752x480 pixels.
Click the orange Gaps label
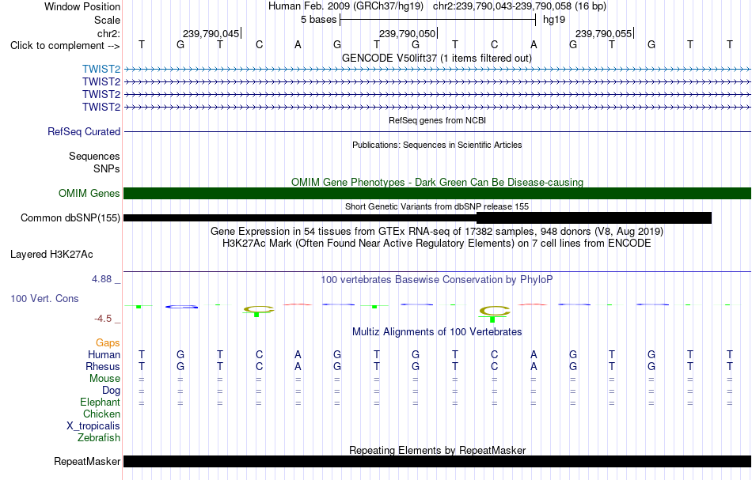pyautogui.click(x=108, y=343)
